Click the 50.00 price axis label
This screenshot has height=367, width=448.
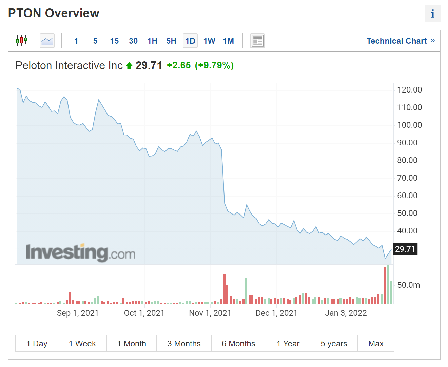click(407, 213)
